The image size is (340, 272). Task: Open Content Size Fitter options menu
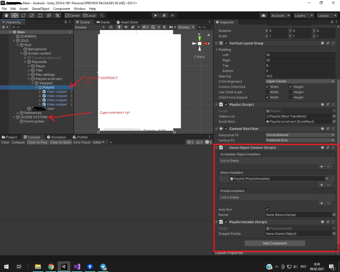(333, 129)
